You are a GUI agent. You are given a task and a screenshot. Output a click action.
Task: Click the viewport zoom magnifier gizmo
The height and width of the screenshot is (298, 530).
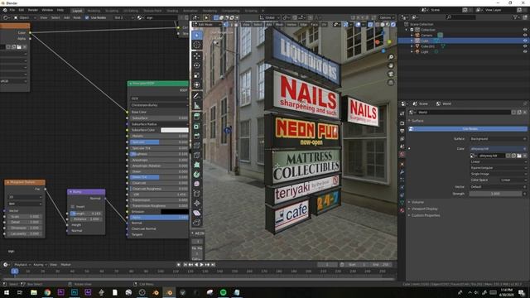coord(391,57)
